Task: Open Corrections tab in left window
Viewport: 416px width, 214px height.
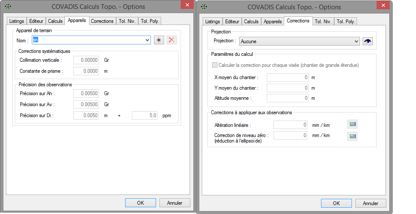Action: tap(102, 21)
